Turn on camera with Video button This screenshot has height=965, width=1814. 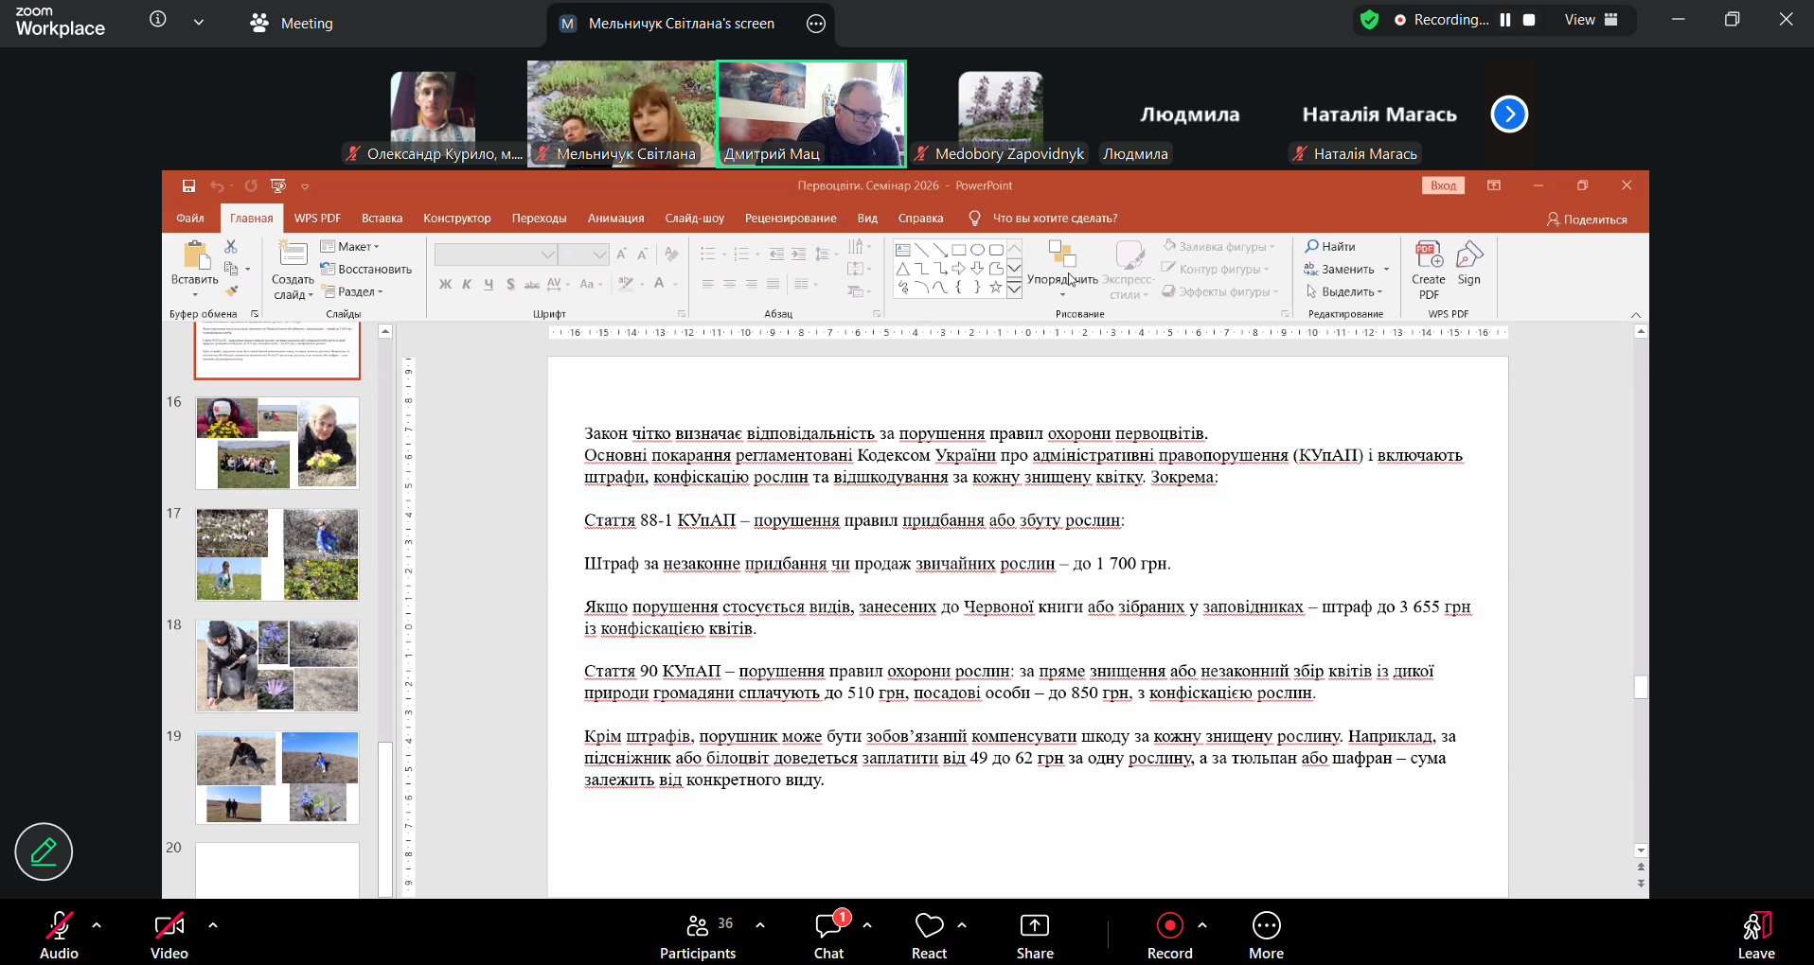[x=169, y=934]
